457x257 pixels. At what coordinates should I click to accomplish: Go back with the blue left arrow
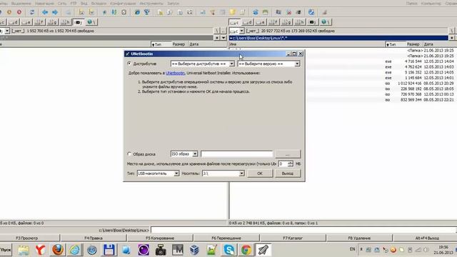pos(45,12)
